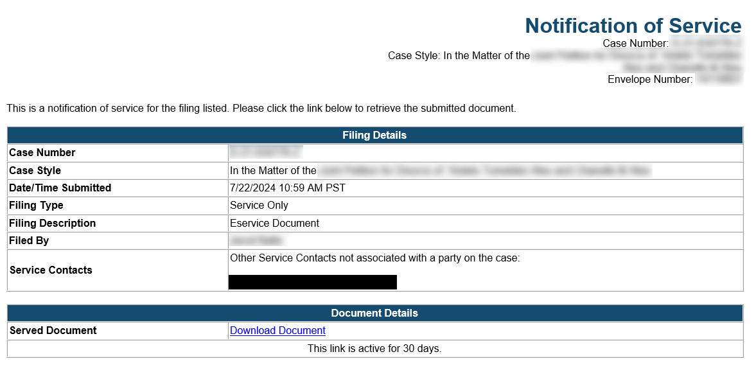The image size is (756, 370).
Task: Click the Download Document link
Action: click(x=277, y=331)
